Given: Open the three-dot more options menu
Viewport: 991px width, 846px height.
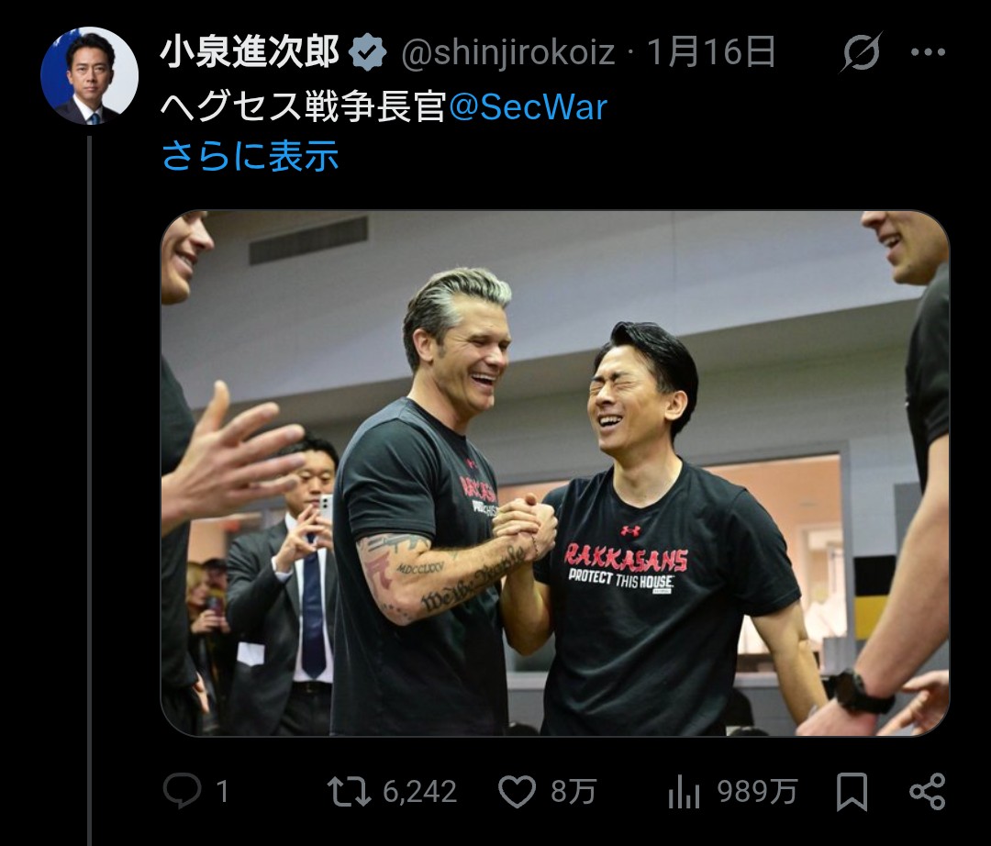Looking at the screenshot, I should pos(928,52).
